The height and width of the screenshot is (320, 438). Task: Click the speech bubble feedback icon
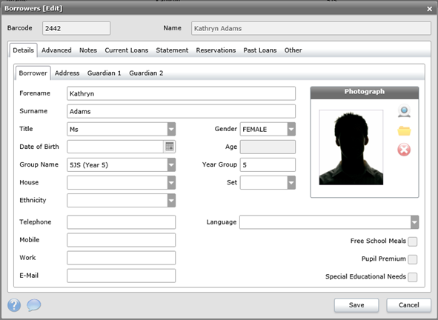coord(34,305)
